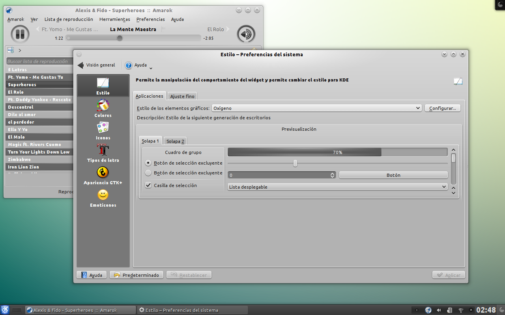This screenshot has height=315, width=505.
Task: Switch to the Solapa 2 preview tab
Action: tap(175, 141)
